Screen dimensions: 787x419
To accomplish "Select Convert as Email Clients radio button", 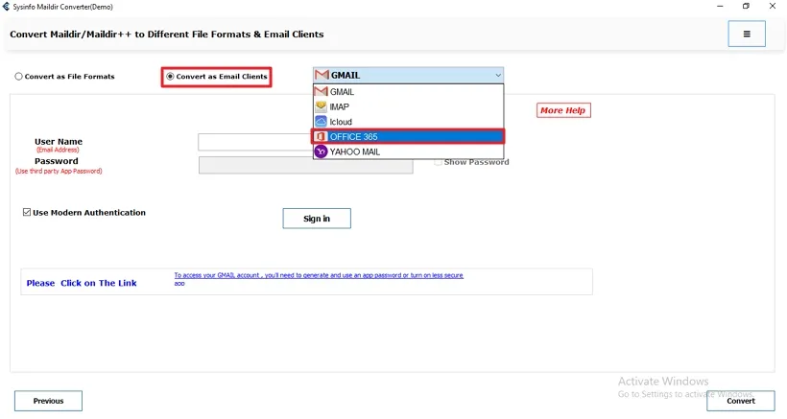I will [x=171, y=77].
